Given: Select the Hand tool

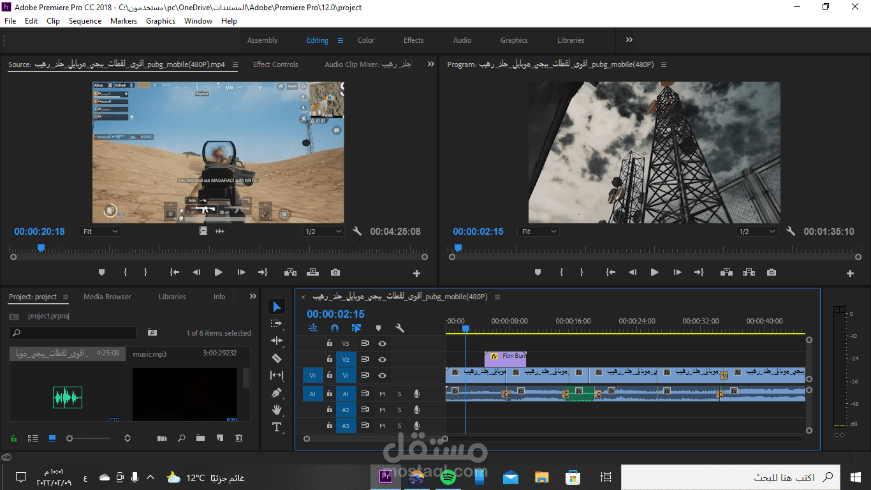Looking at the screenshot, I should 277,410.
